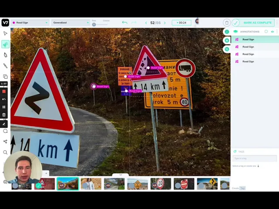The height and width of the screenshot is (209, 279).
Task: Click the user avatar in top bar
Action: pyautogui.click(x=197, y=21)
